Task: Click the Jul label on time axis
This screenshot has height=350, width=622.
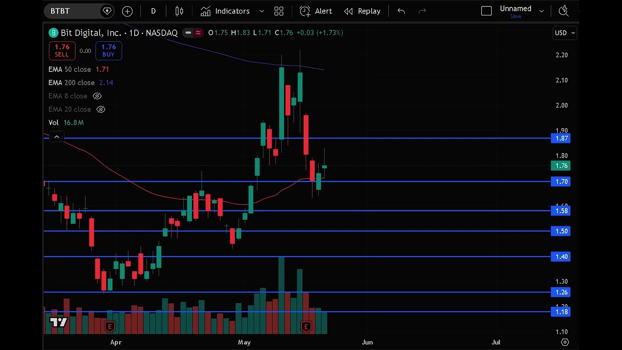Action: coord(496,342)
